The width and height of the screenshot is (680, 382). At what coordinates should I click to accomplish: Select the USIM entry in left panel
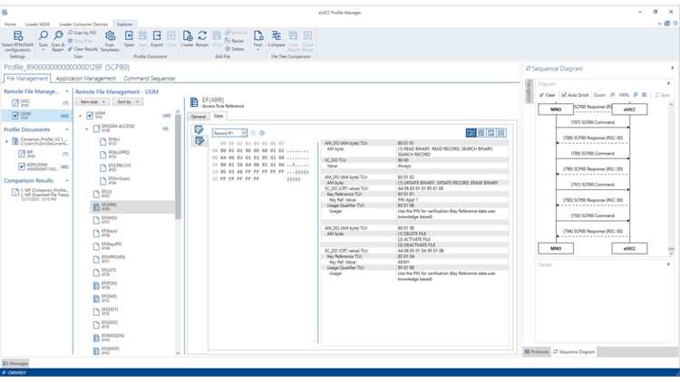[36, 115]
